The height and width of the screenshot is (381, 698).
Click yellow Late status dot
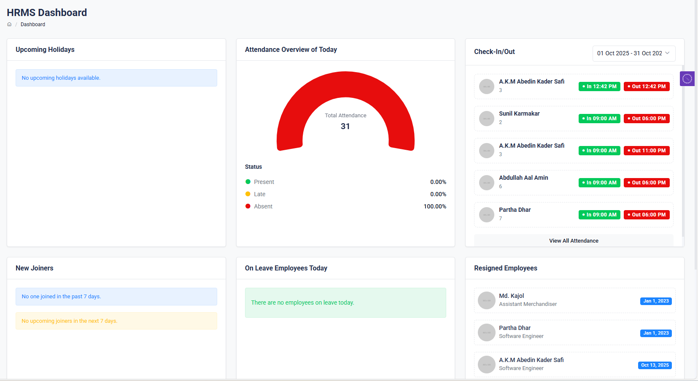click(248, 194)
